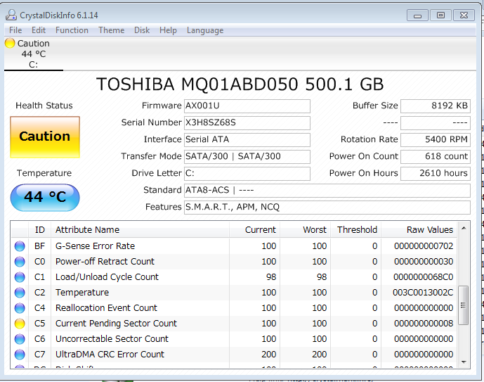The width and height of the screenshot is (484, 382).
Task: Maximize the CrystalDiskInfo window
Action: [440, 15]
